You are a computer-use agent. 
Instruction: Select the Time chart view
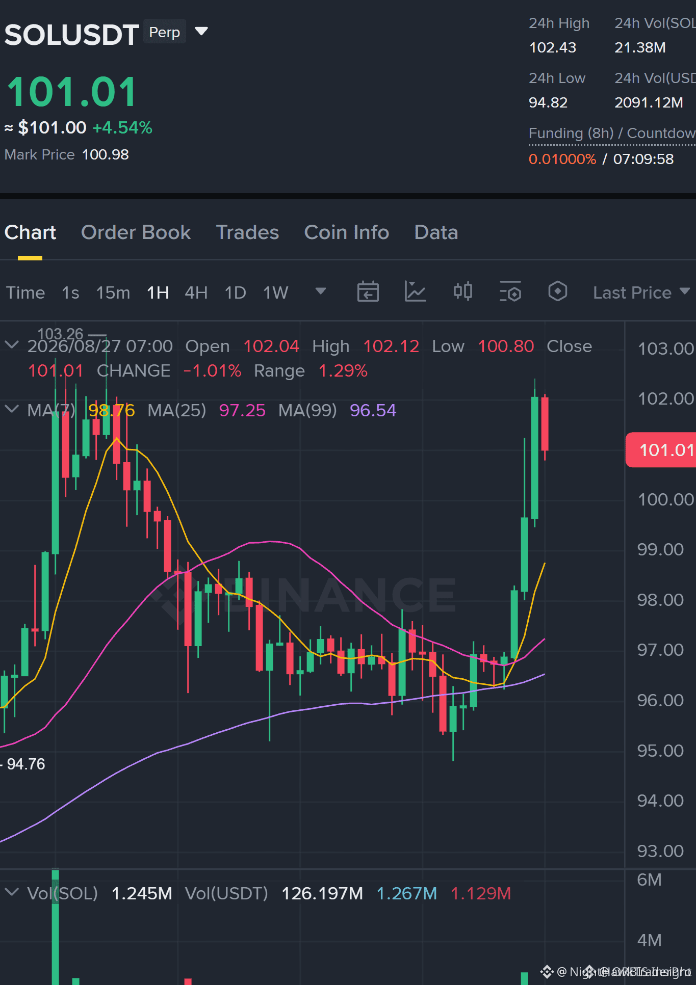tap(25, 293)
